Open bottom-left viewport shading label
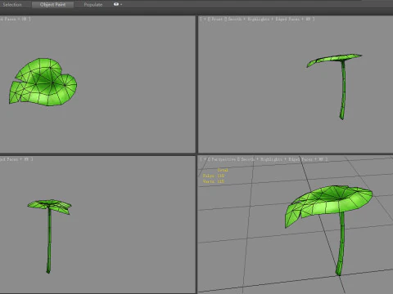 [x=16, y=159]
